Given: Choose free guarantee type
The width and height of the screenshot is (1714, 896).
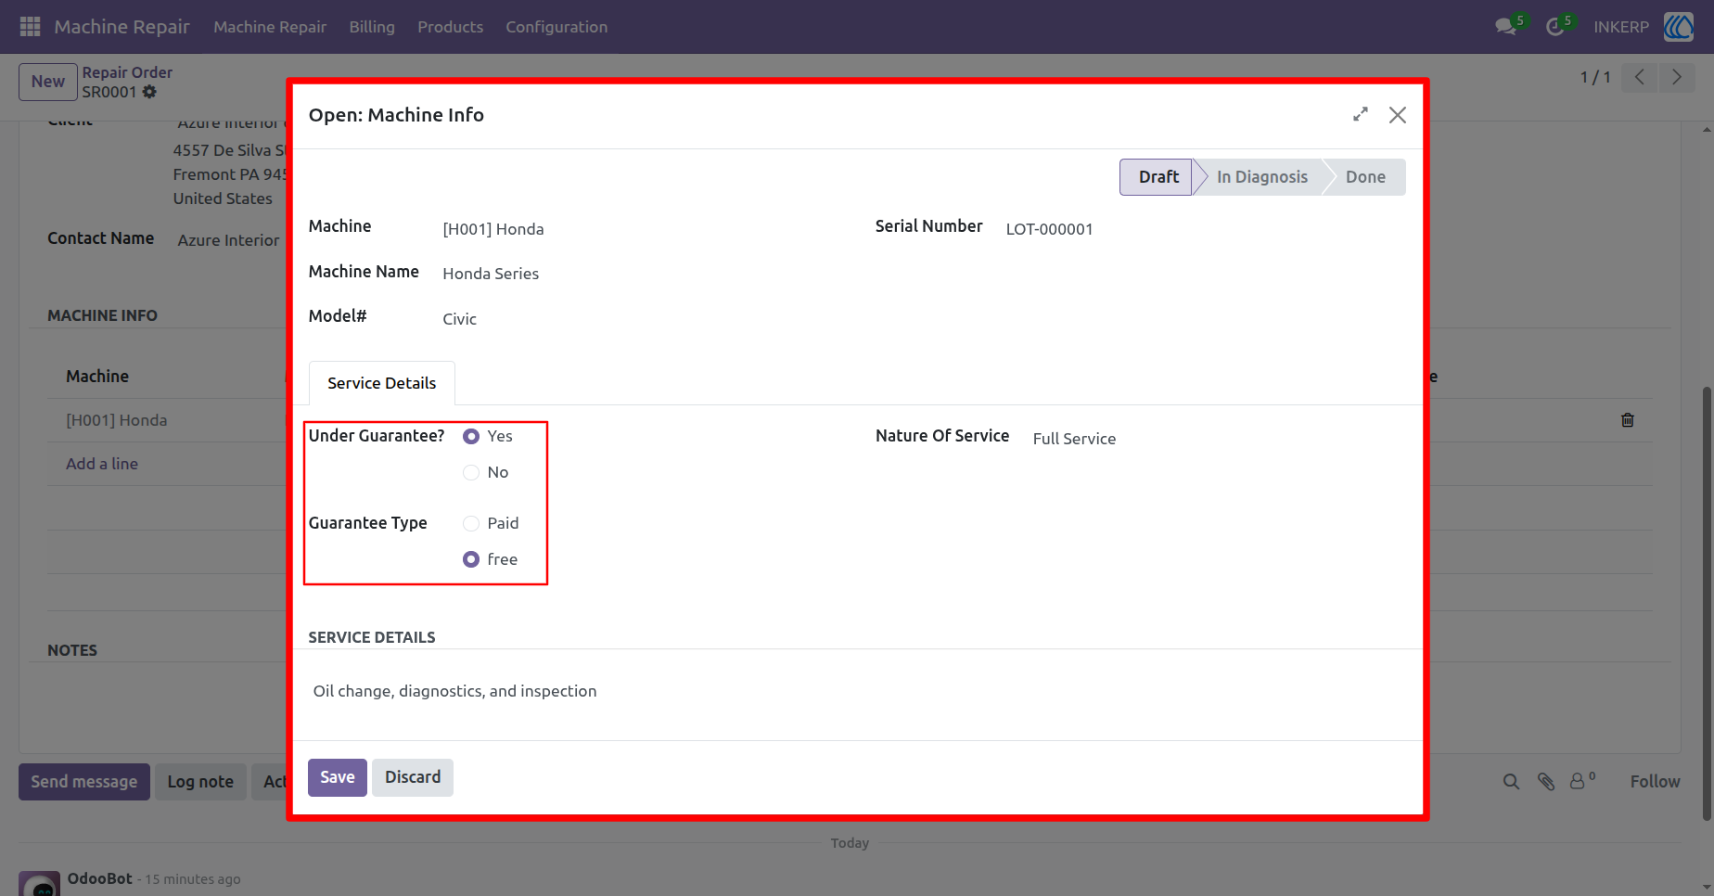Looking at the screenshot, I should [471, 559].
